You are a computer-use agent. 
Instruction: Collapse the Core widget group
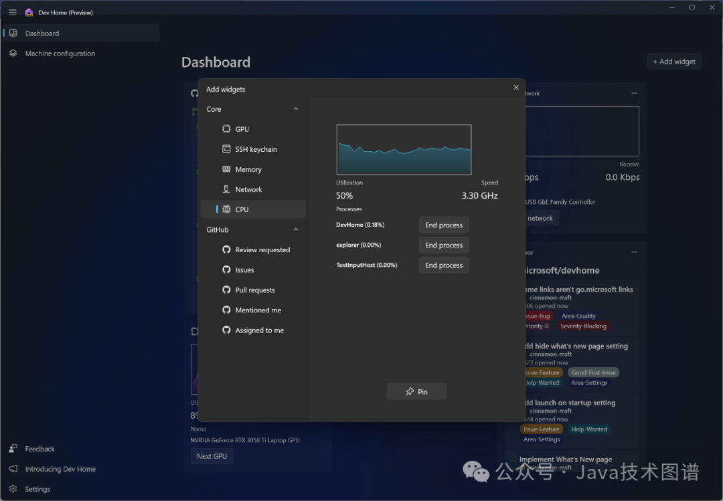[x=296, y=109]
